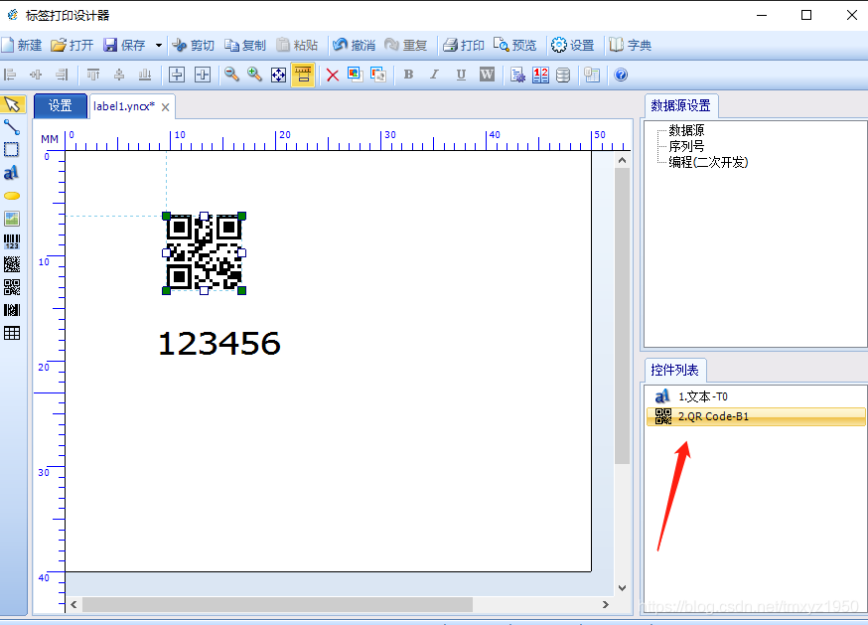Image resolution: width=868 pixels, height=625 pixels.
Task: Open the 字典 dictionary
Action: coord(630,45)
